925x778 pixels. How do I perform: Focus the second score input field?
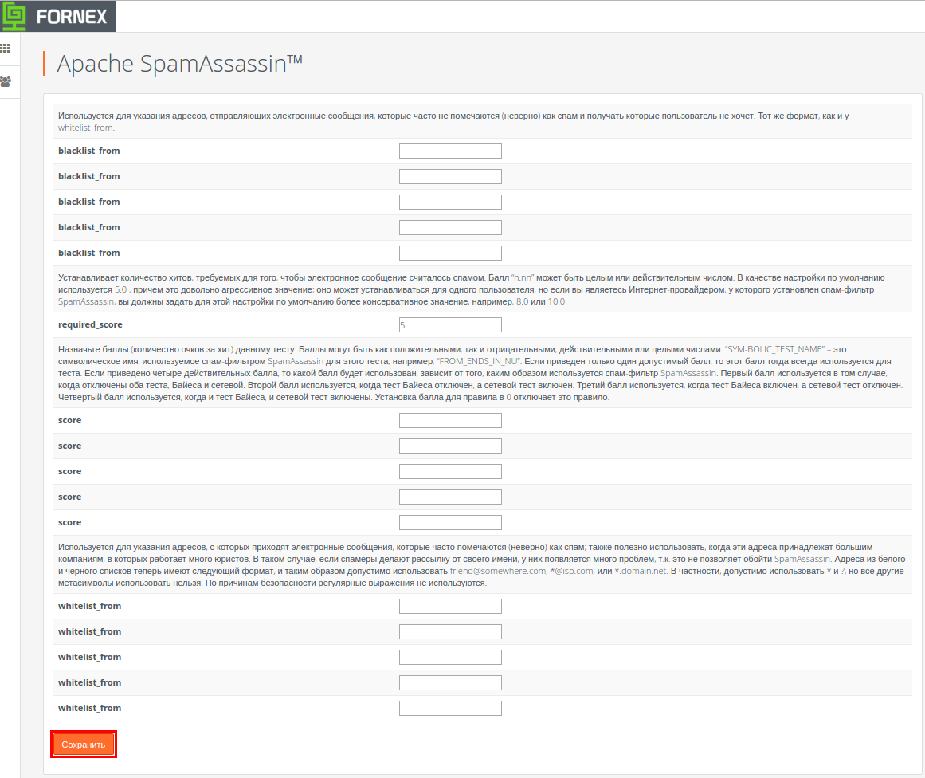[x=450, y=446]
